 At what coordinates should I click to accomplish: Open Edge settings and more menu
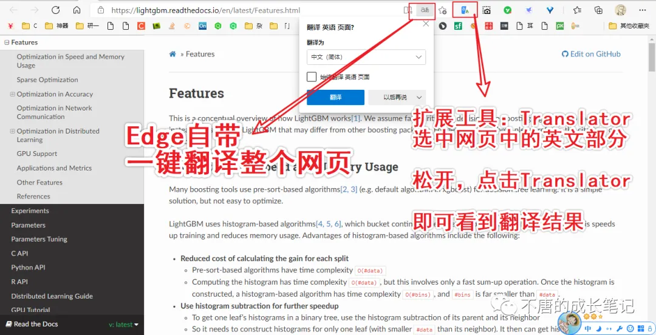[643, 10]
